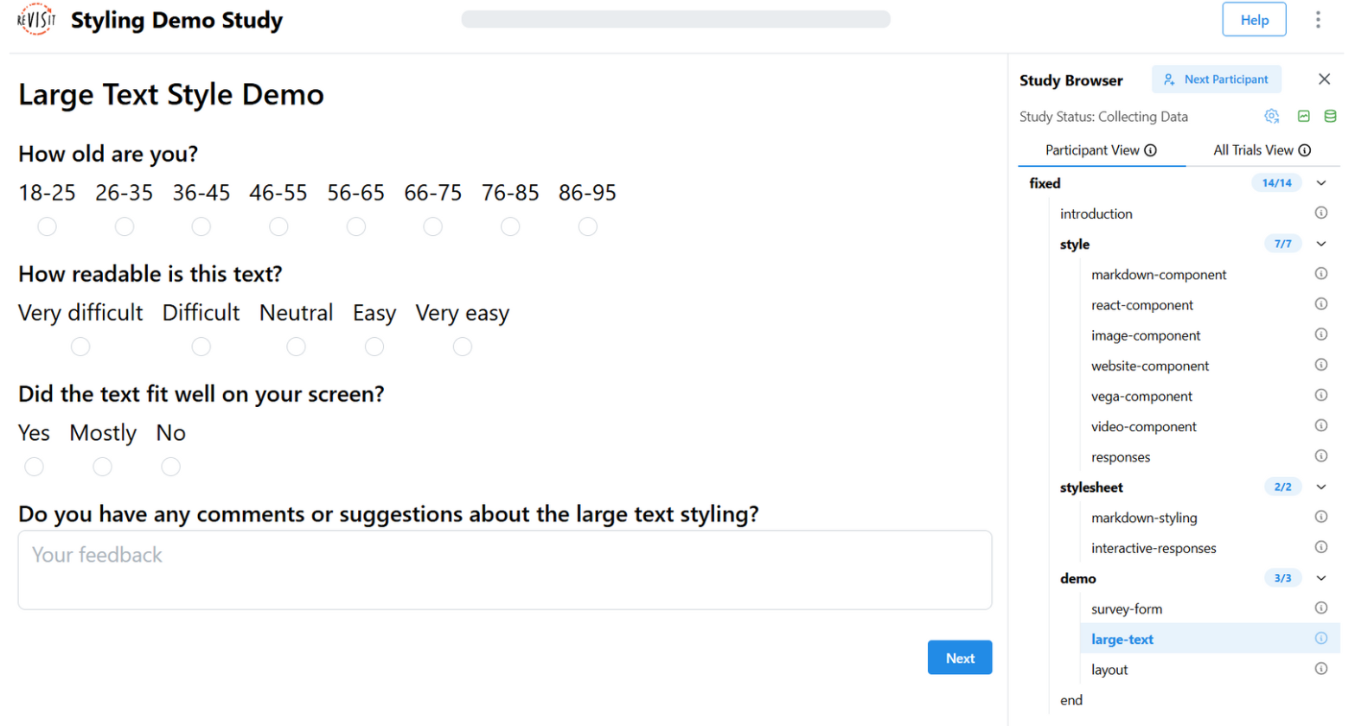The height and width of the screenshot is (726, 1355).
Task: Click the Your feedback text area
Action: [504, 570]
